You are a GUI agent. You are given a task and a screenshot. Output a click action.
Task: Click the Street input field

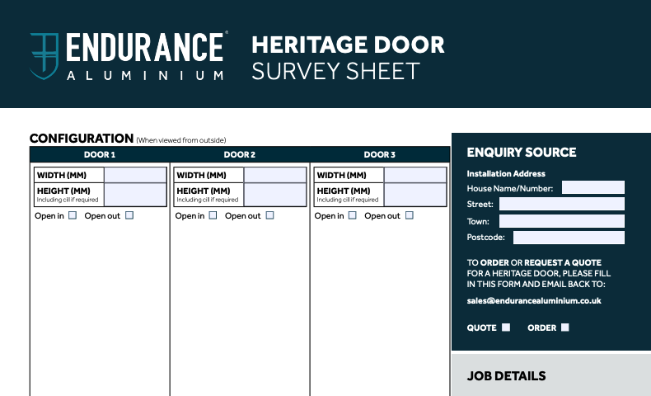pyautogui.click(x=561, y=204)
